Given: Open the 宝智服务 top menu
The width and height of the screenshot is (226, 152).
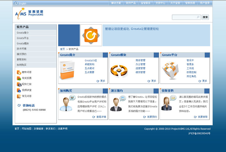Looking at the screenshot, I should (146, 3).
